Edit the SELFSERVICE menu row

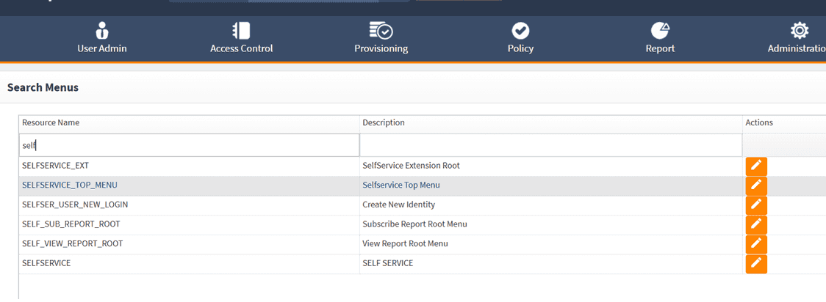[756, 263]
